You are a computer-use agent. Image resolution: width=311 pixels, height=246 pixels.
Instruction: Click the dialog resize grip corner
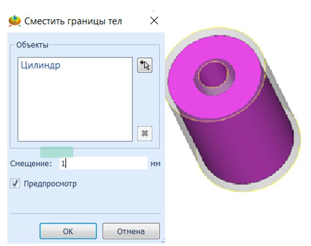tap(163, 241)
